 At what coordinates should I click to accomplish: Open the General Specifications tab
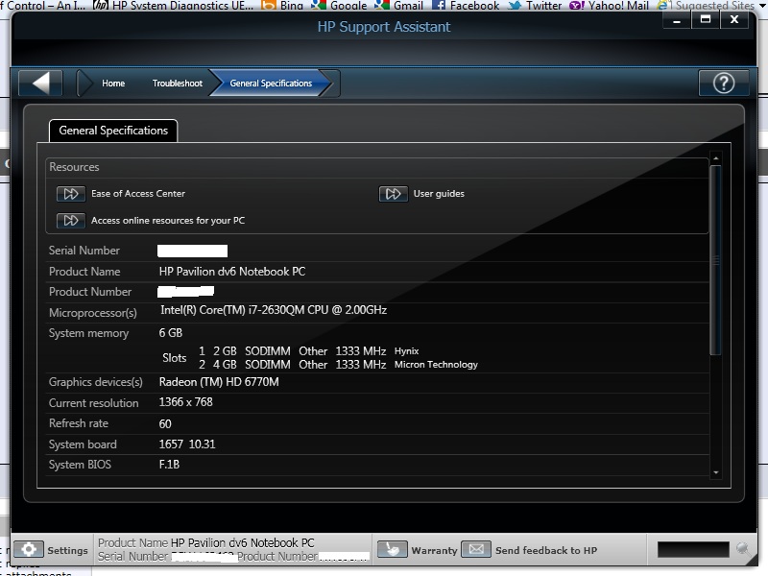113,131
